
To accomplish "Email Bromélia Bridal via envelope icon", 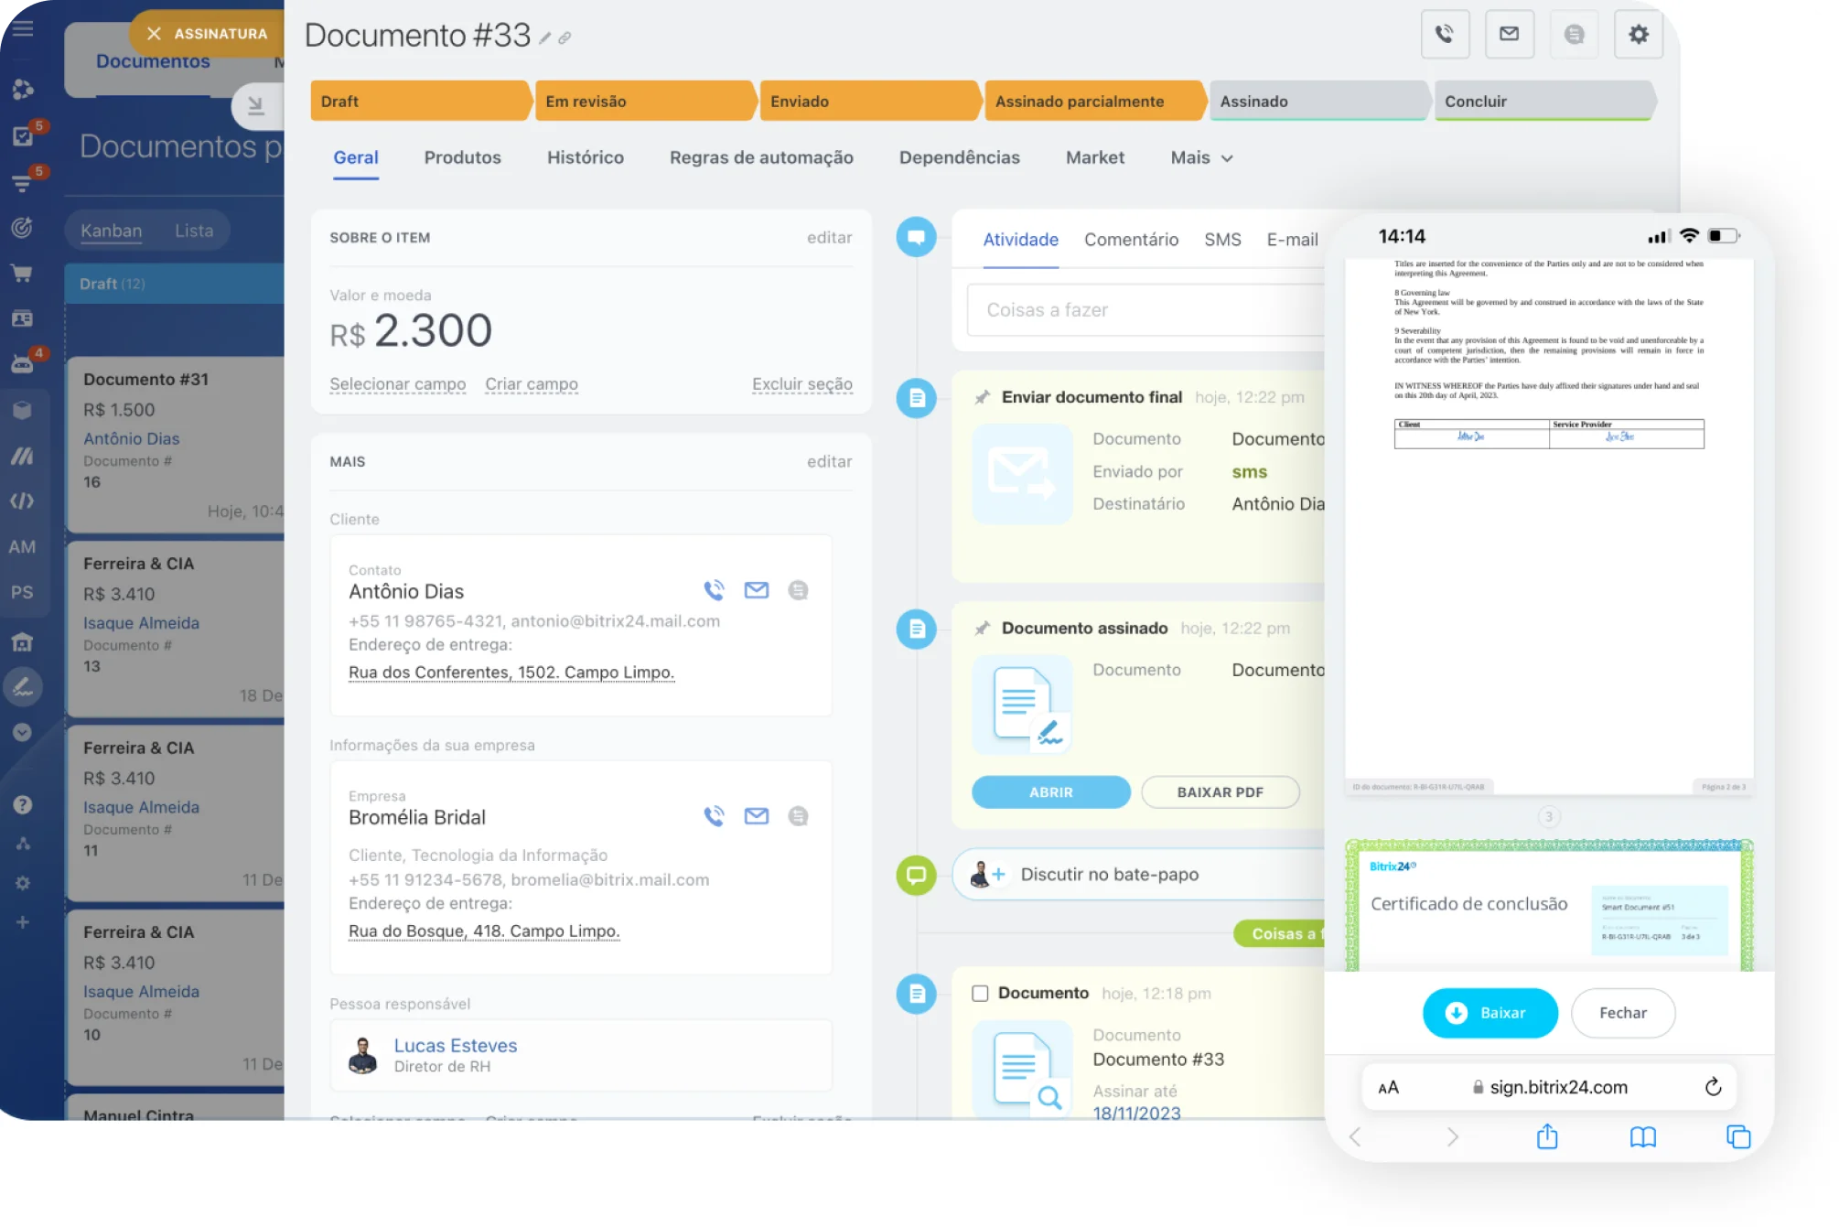I will (x=756, y=816).
